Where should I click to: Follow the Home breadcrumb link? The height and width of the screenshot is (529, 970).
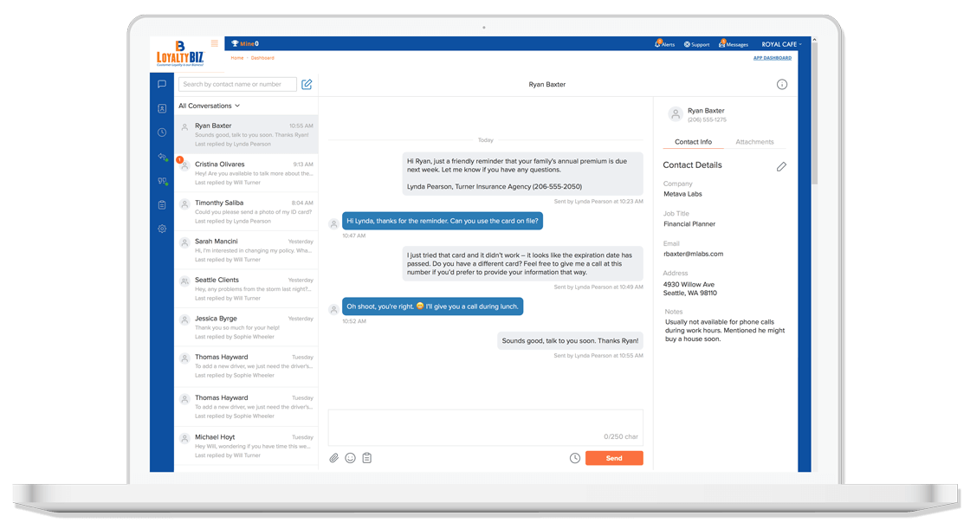237,58
